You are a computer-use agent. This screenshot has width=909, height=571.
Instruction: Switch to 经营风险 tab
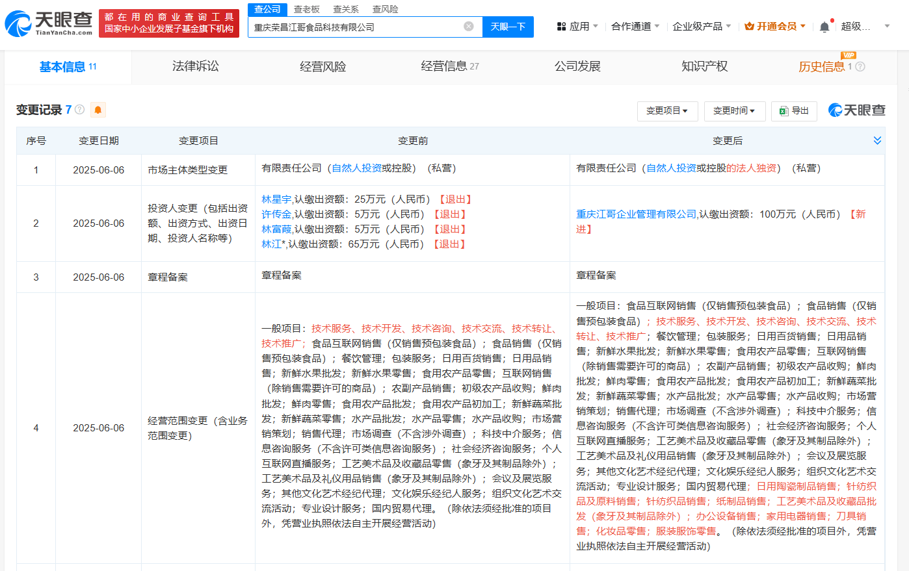pos(323,66)
